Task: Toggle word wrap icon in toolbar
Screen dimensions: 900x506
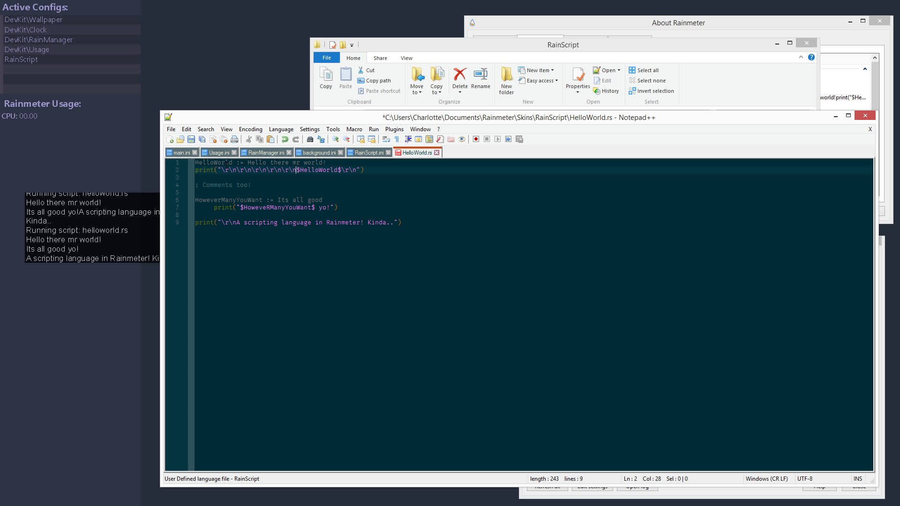Action: pyautogui.click(x=386, y=139)
